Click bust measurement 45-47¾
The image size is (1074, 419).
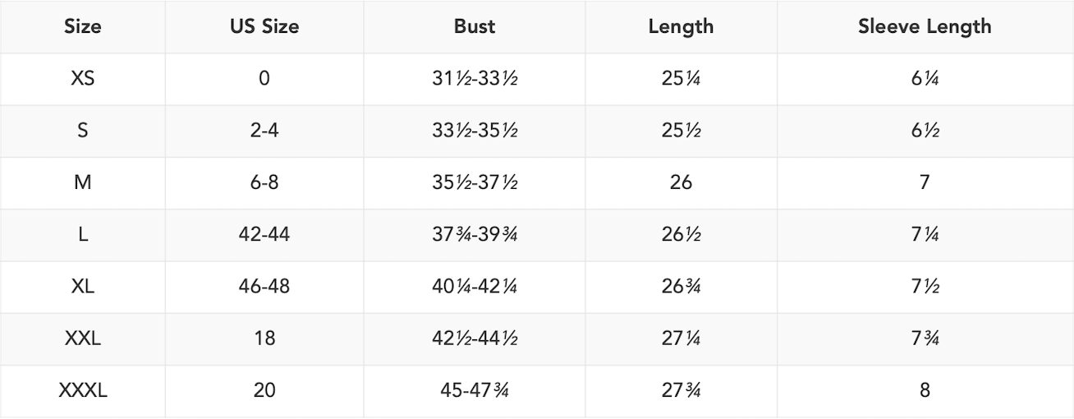[475, 391]
